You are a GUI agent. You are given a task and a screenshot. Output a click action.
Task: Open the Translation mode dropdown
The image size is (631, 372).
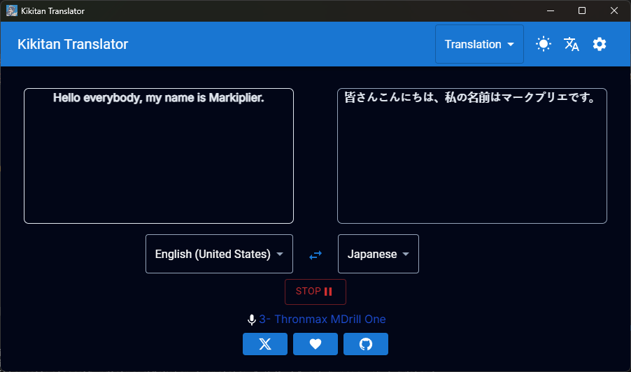pos(479,44)
